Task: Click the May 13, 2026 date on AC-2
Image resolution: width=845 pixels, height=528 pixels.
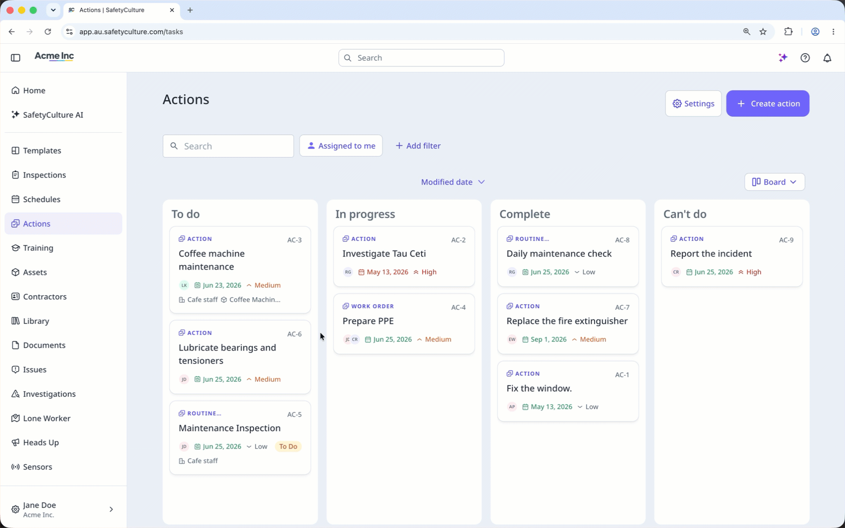Action: [x=383, y=272]
